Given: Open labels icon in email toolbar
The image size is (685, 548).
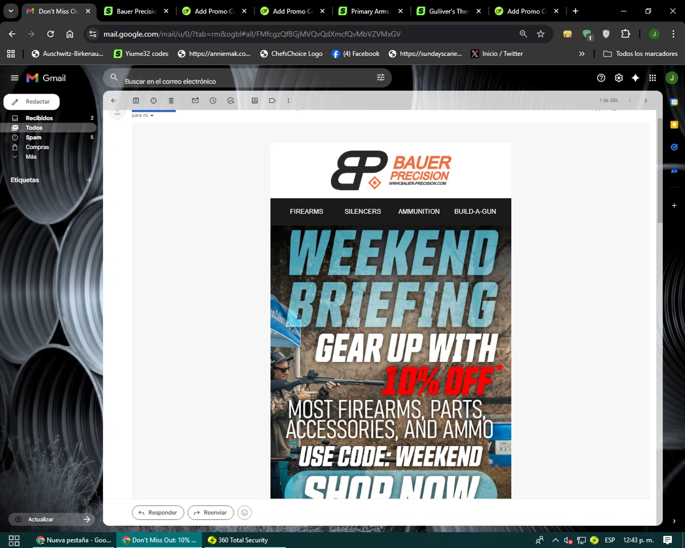Looking at the screenshot, I should [x=272, y=100].
